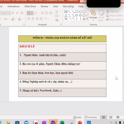The height and width of the screenshot is (124, 124).
Task: Click Center text alignment icon
Action: pyautogui.click(x=33, y=19)
